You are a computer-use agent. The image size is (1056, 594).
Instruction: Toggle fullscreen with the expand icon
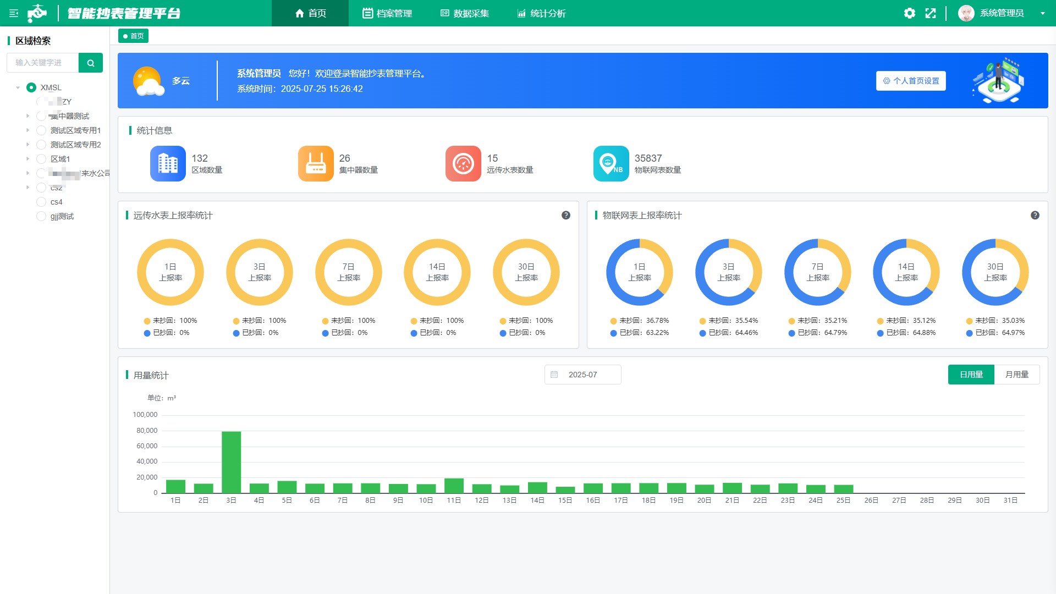click(931, 13)
